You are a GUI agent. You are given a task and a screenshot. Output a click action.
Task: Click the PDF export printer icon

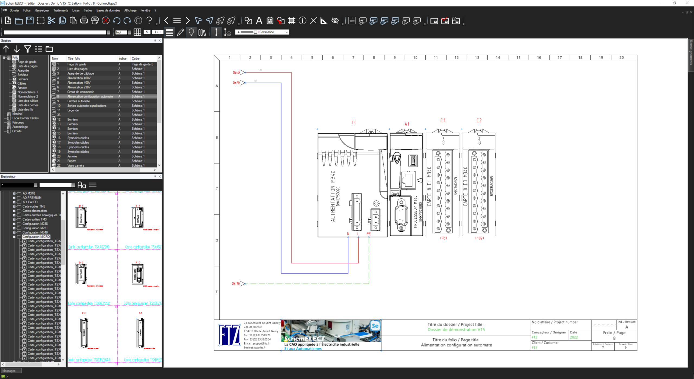(95, 21)
